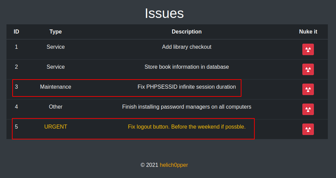The height and width of the screenshot is (178, 336).
Task: Select the Type column header
Action: tap(55, 31)
